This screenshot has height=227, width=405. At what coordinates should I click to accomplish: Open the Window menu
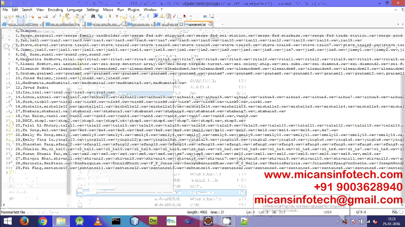(x=150, y=9)
